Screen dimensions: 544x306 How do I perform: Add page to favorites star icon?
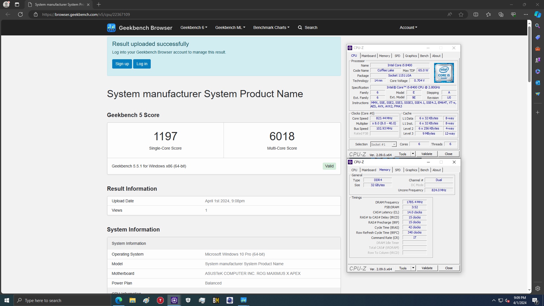pos(461,14)
